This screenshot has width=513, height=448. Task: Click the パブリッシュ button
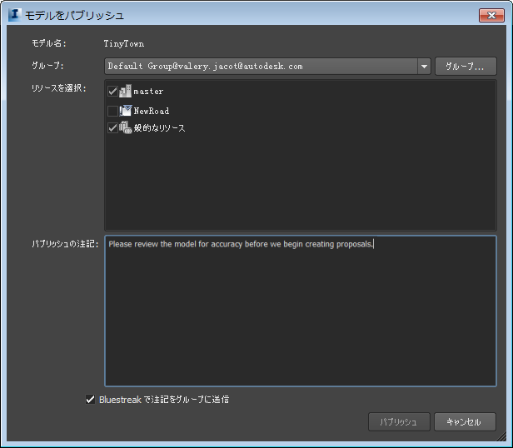coord(399,422)
